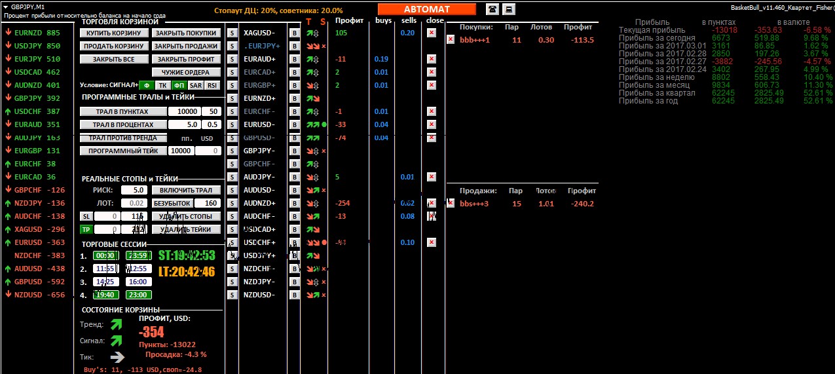Click the Просадка: -4.3 % text
This screenshot has height=374, width=835.
pos(176,354)
